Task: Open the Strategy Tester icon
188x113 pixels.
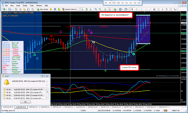Action: click(x=32, y=9)
